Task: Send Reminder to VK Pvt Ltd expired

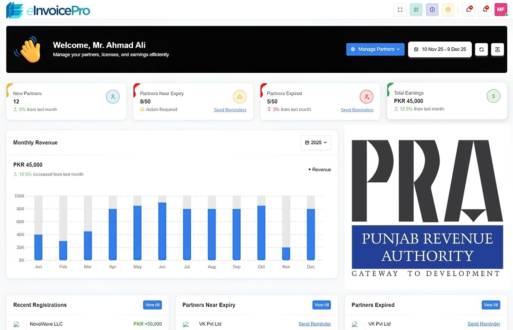Action: (484, 324)
